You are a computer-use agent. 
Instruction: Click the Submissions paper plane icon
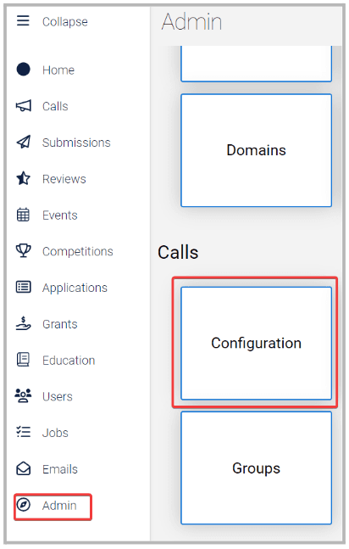point(24,142)
